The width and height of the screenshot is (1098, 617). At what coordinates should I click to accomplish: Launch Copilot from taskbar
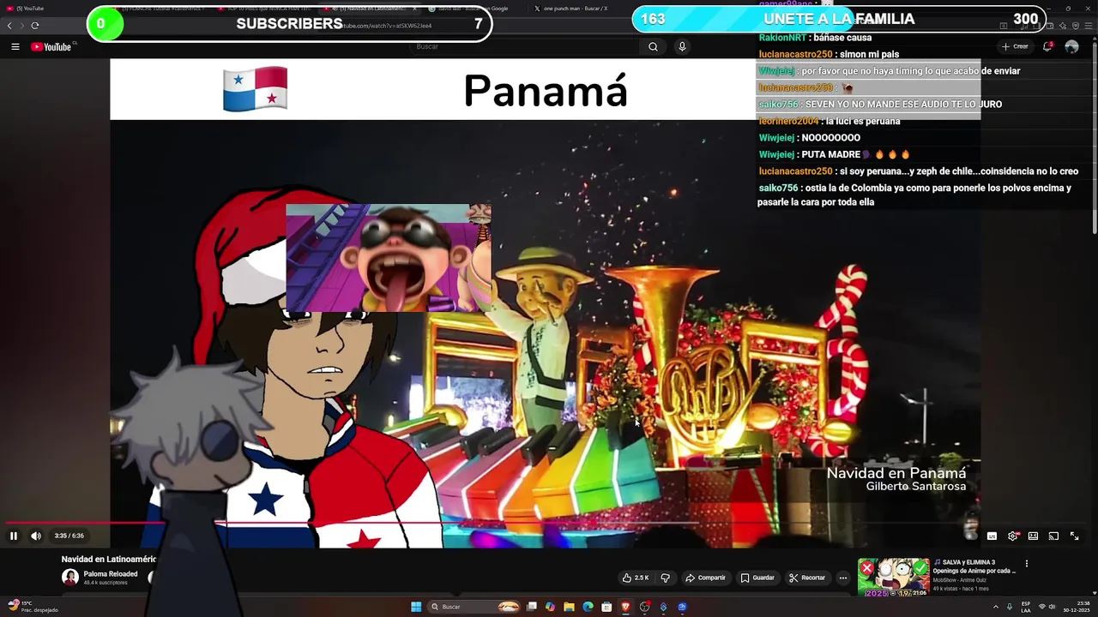[x=550, y=607]
